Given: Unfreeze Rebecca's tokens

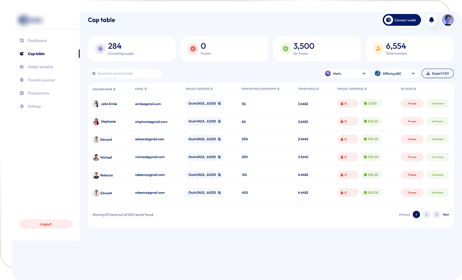Looking at the screenshot, I should 437,175.
